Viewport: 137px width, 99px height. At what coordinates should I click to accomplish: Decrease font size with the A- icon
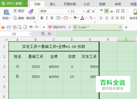click(x=94, y=11)
